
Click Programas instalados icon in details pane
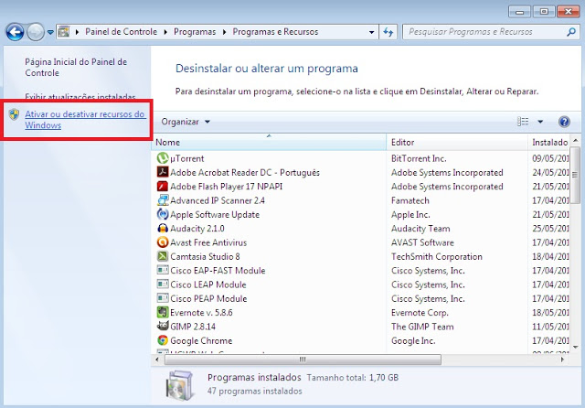[x=180, y=385]
